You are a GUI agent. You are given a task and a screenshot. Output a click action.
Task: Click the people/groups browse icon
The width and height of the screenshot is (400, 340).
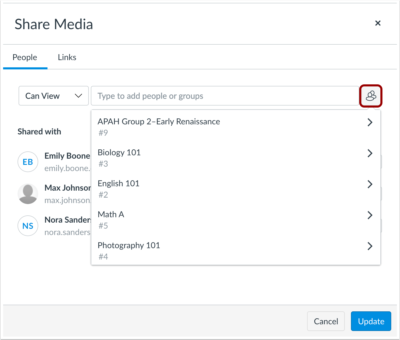click(x=371, y=96)
